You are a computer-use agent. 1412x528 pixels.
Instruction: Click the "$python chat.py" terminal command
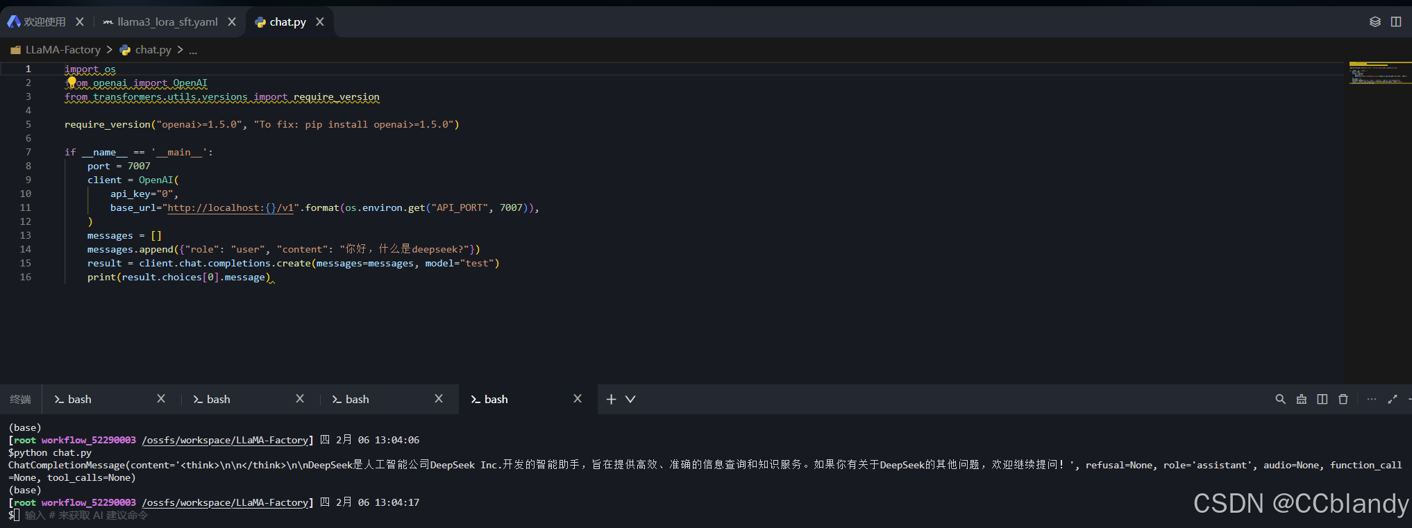(50, 452)
